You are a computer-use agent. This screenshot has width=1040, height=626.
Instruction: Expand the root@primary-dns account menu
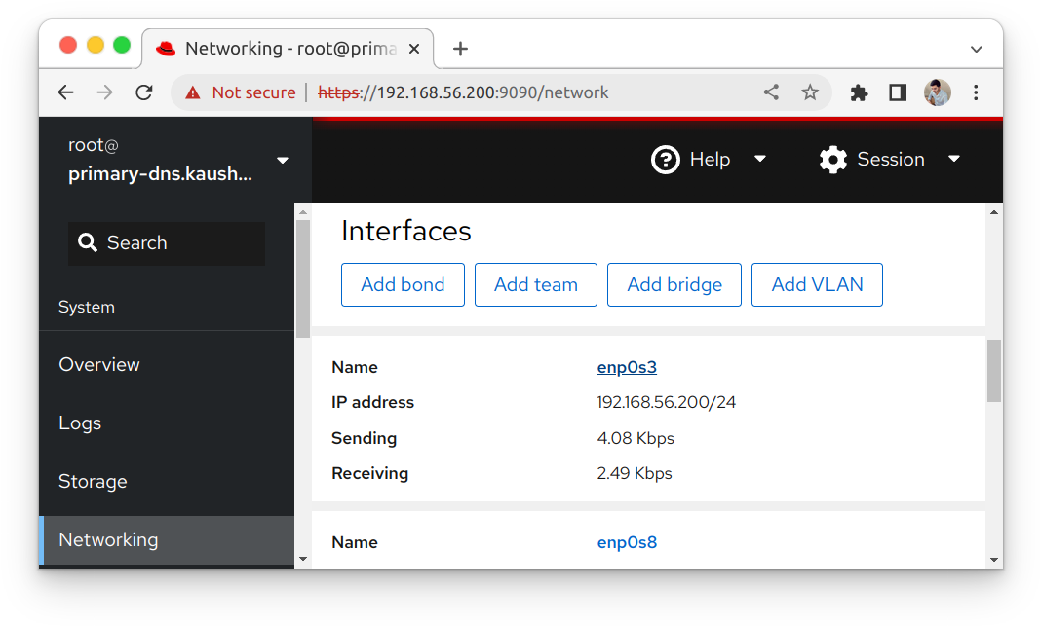pos(282,159)
